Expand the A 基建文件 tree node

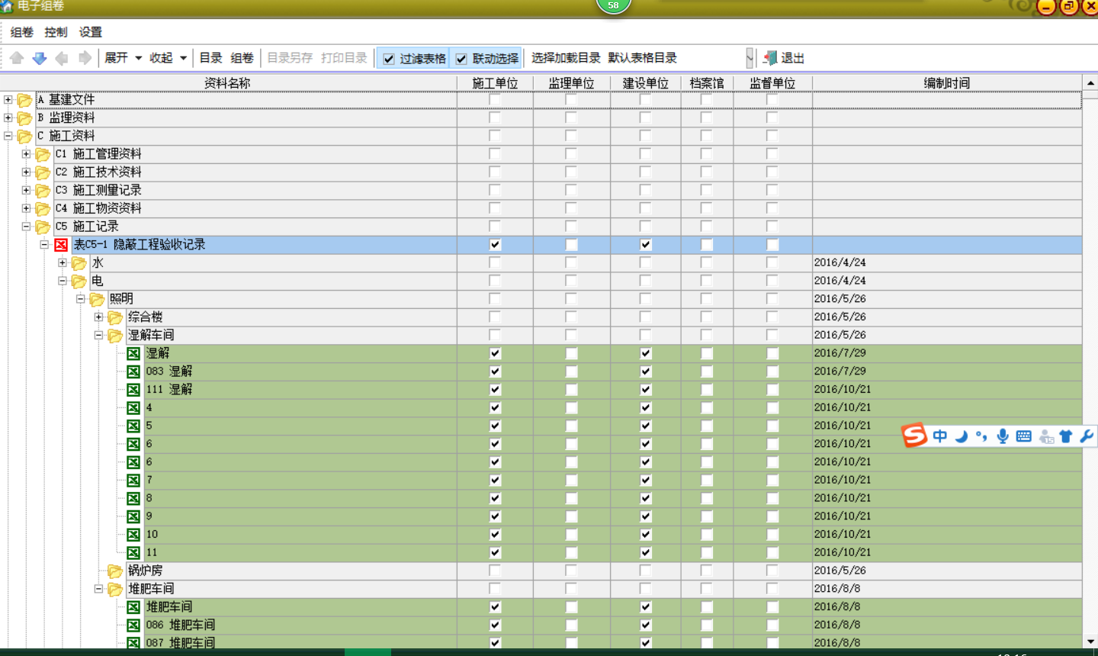click(x=8, y=100)
